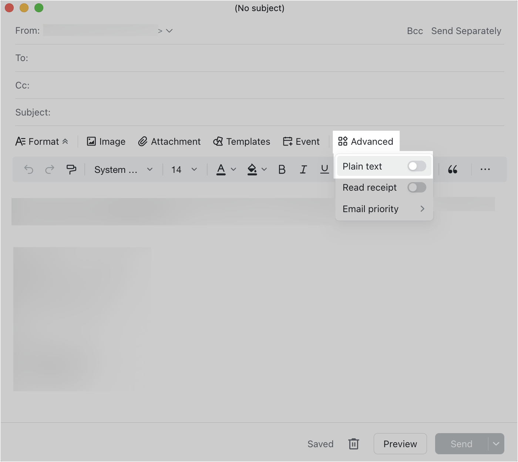Click into the Cc field
The image size is (518, 462).
click(x=260, y=86)
